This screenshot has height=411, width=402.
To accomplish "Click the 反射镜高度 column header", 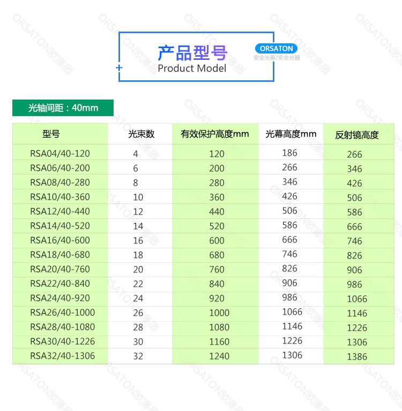I will click(357, 135).
